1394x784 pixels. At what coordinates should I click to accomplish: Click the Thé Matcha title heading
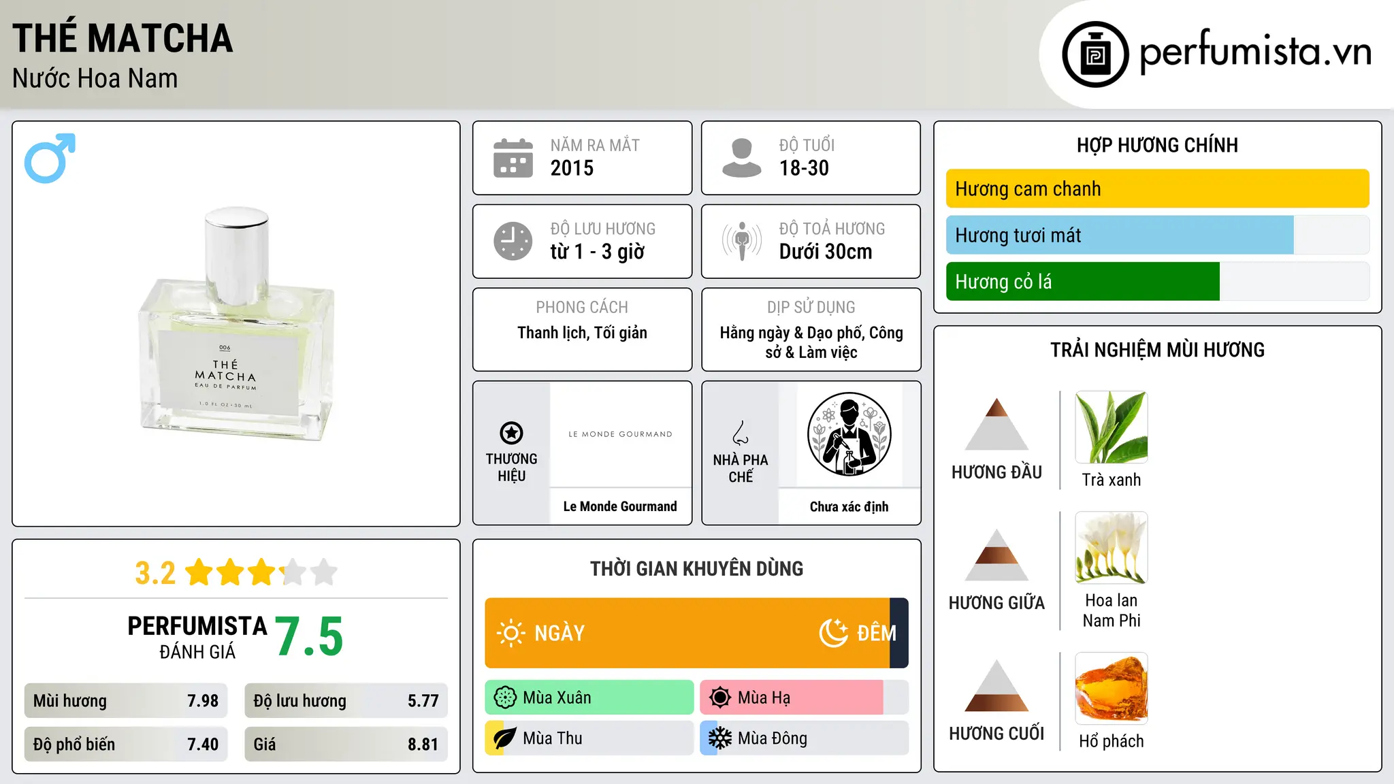123,38
